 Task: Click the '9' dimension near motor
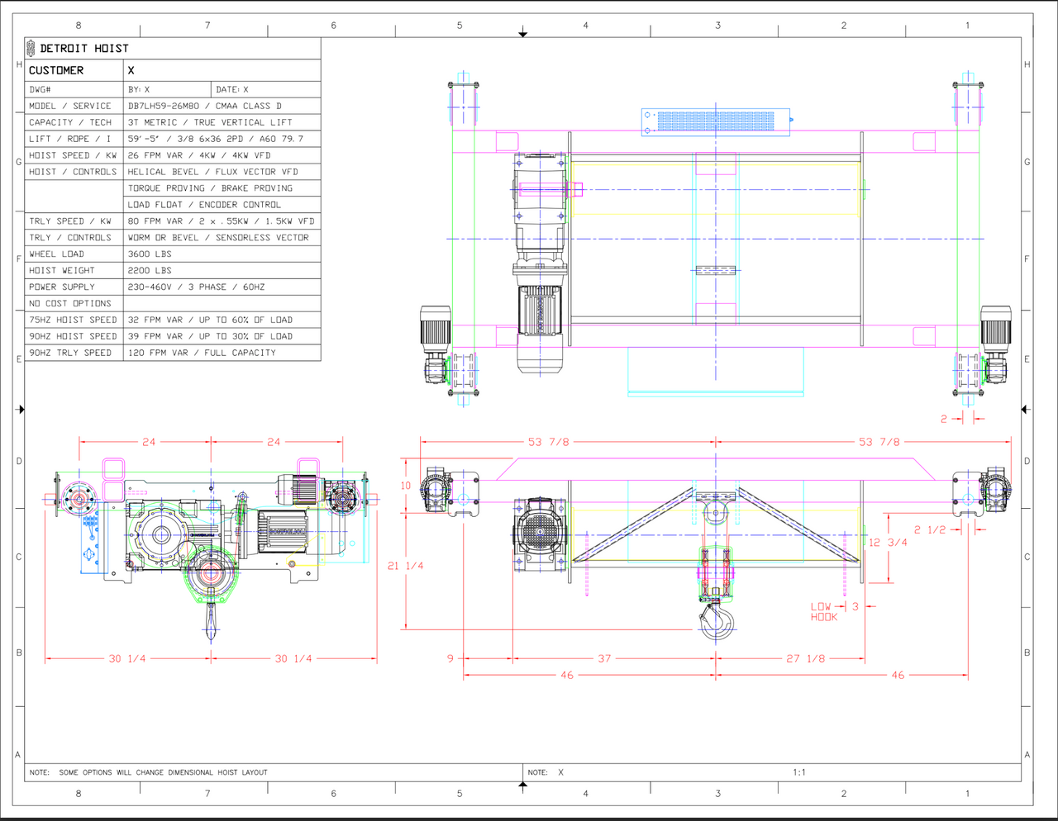[450, 659]
